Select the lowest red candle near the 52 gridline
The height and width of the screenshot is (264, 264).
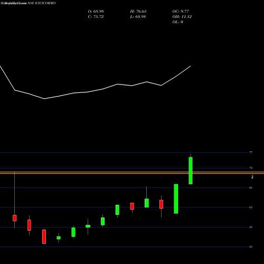tap(44, 237)
